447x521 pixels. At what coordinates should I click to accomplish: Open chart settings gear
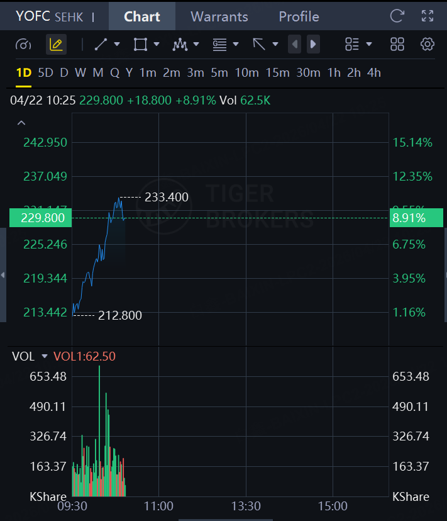(428, 45)
